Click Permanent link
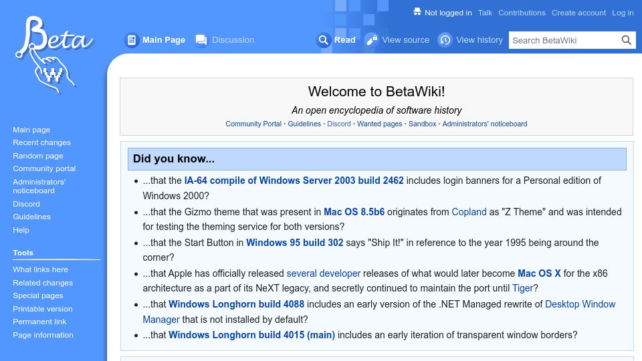The image size is (642, 361). [39, 322]
